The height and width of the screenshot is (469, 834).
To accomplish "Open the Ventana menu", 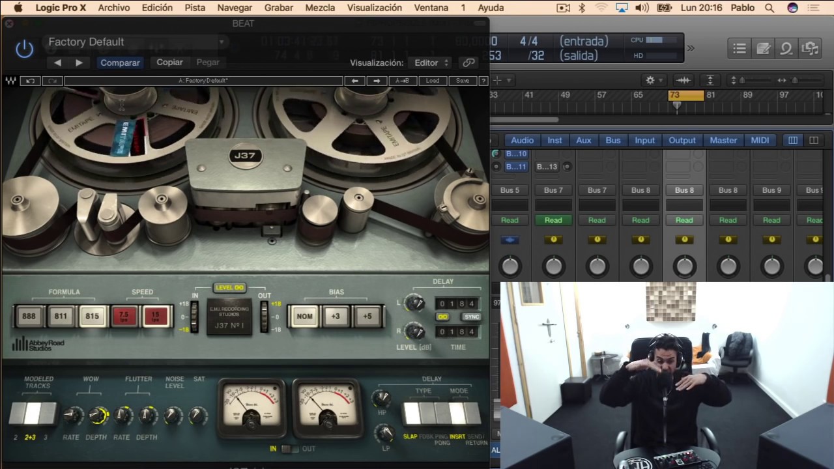I will (431, 8).
